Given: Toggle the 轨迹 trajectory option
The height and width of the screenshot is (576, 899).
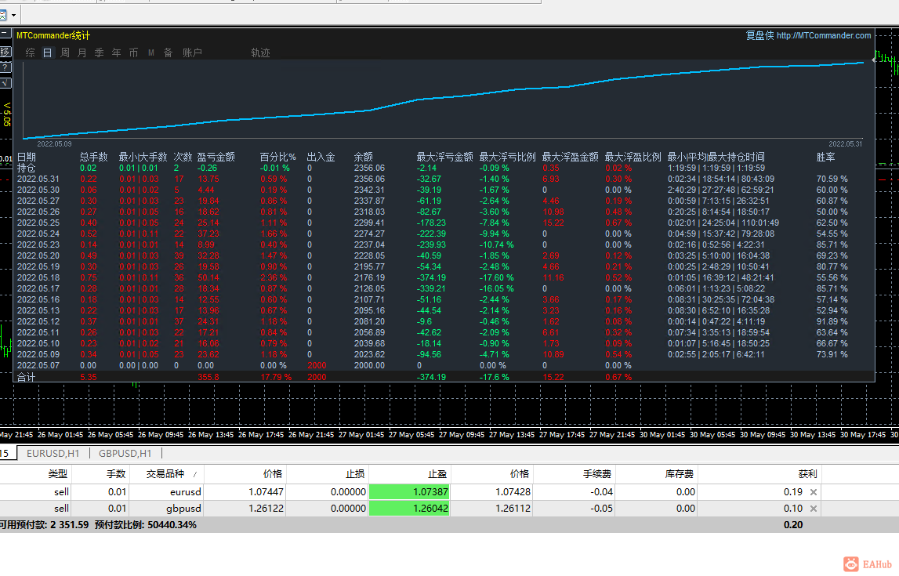Looking at the screenshot, I should tap(260, 53).
